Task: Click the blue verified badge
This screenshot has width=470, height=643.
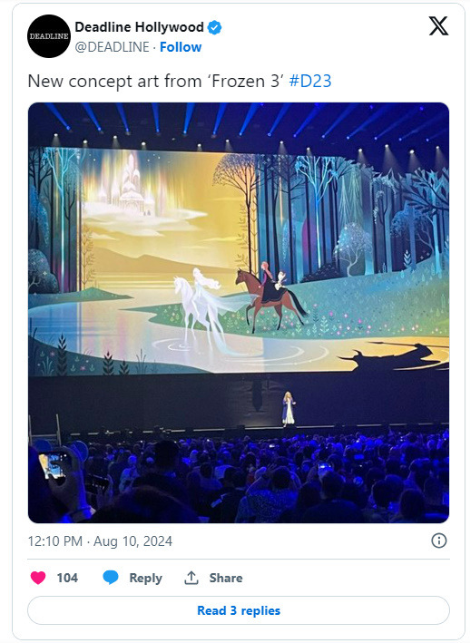Action: [214, 27]
